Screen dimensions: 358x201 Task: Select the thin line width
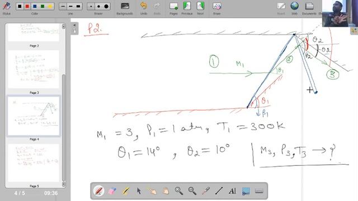[x=63, y=6]
